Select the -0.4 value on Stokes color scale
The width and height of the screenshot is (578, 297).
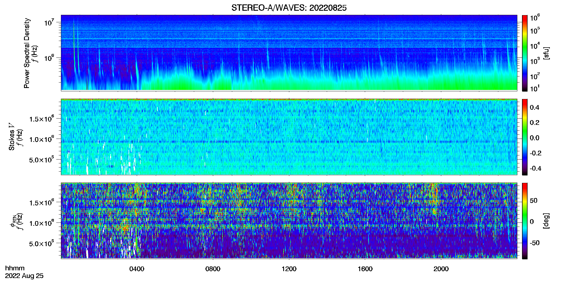[536, 168]
